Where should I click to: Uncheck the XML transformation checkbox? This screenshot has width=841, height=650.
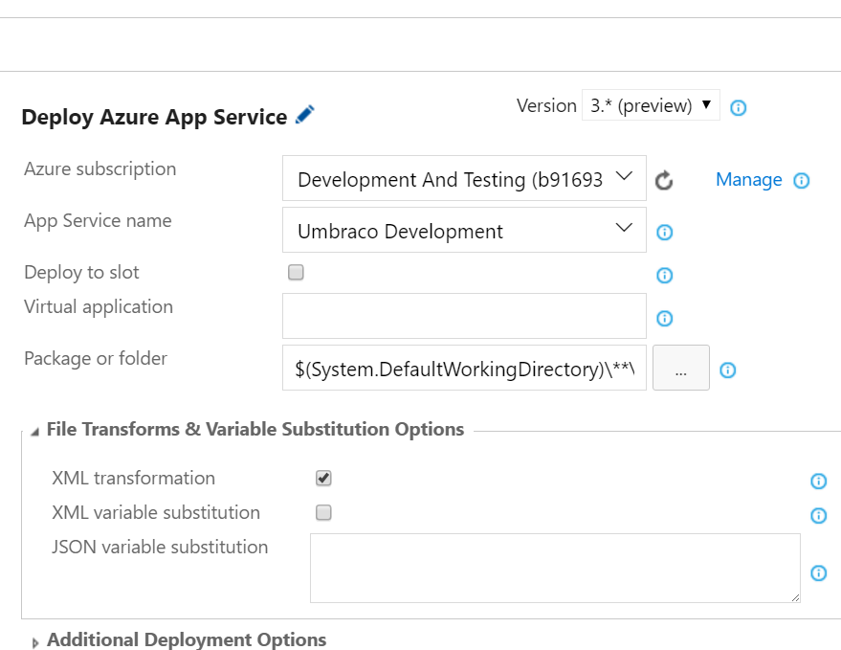point(323,478)
